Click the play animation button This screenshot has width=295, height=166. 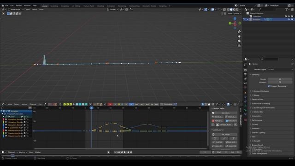(x=124, y=152)
